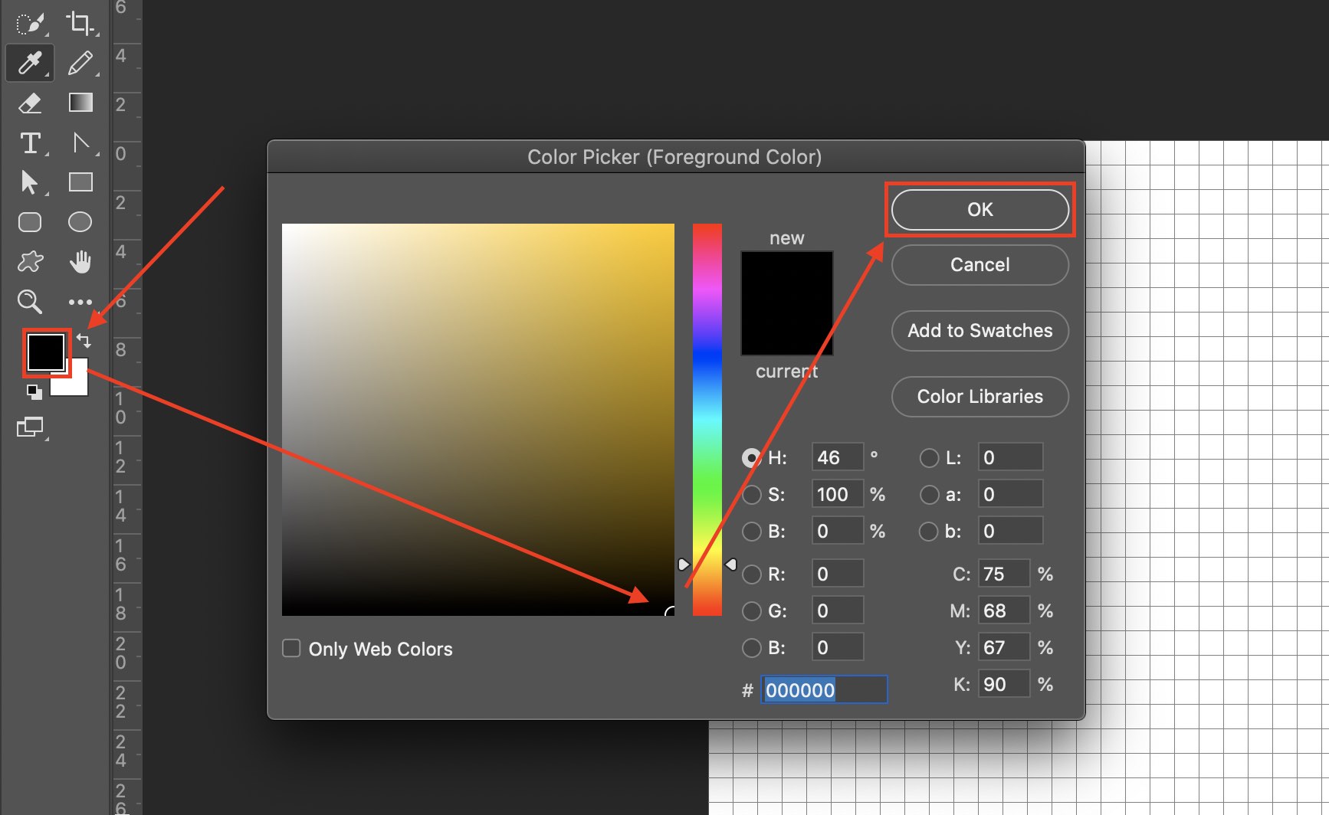This screenshot has width=1329, height=815.
Task: Confirm color choice with OK
Action: coord(980,209)
